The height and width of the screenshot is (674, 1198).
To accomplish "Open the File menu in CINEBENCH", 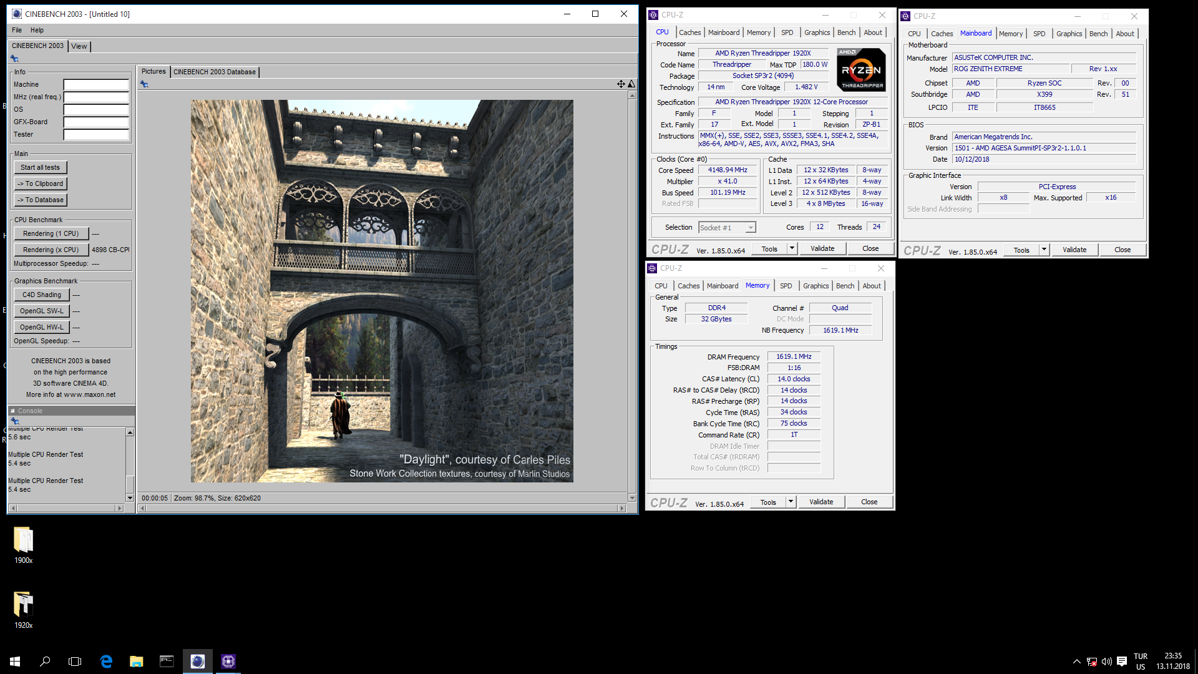I will tap(17, 30).
